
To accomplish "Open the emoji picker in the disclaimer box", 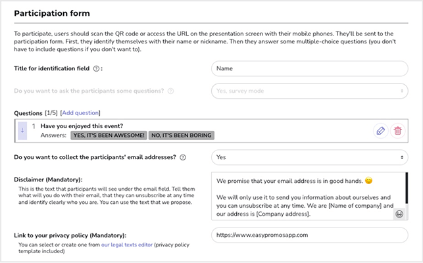I will 399,214.
